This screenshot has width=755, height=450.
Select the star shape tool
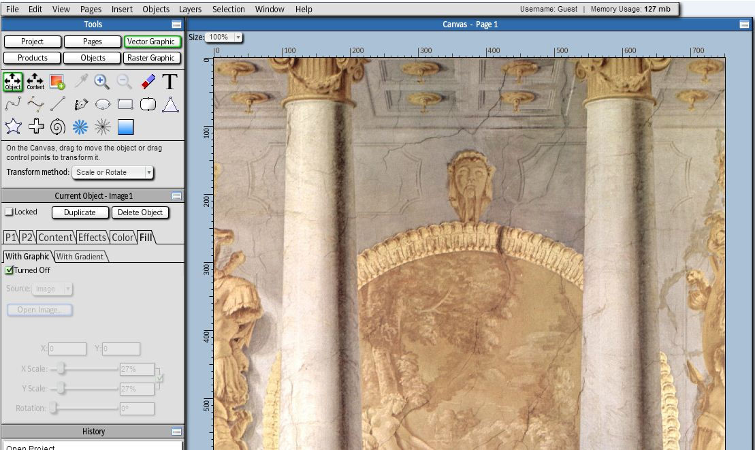click(13, 127)
